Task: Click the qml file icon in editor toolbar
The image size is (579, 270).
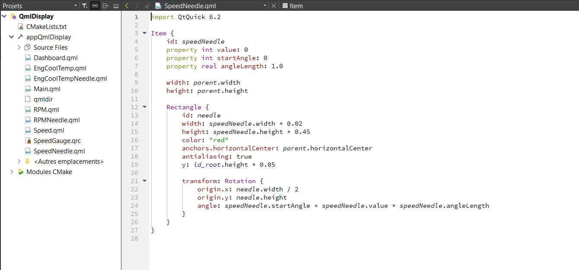Action: [158, 6]
